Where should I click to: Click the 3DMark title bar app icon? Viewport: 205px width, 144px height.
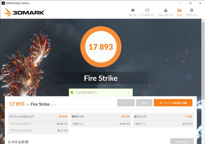tap(3, 3)
